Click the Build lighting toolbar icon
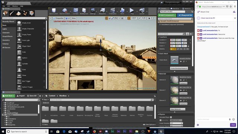The width and height of the screenshot is (238, 134). 122,11
